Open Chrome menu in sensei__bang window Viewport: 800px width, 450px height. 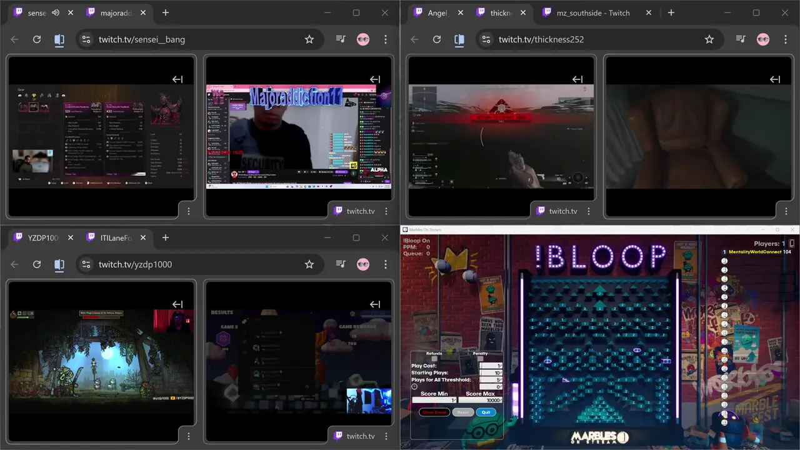coord(386,39)
